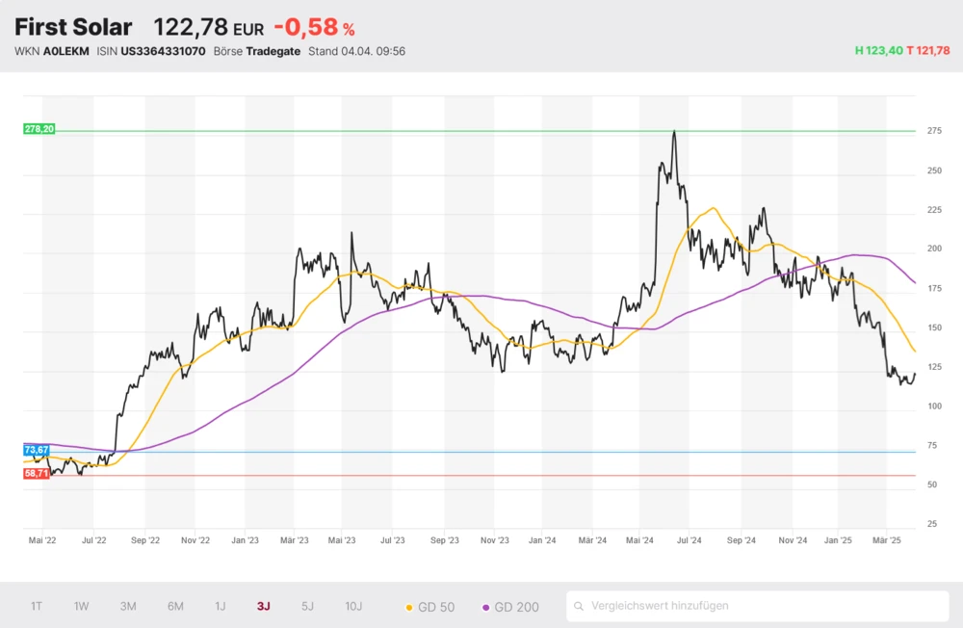The width and height of the screenshot is (963, 628).
Task: Choose the 6M time range
Action: [x=175, y=607]
